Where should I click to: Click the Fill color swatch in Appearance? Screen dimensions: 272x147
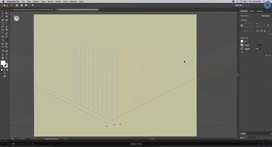pyautogui.click(x=242, y=41)
